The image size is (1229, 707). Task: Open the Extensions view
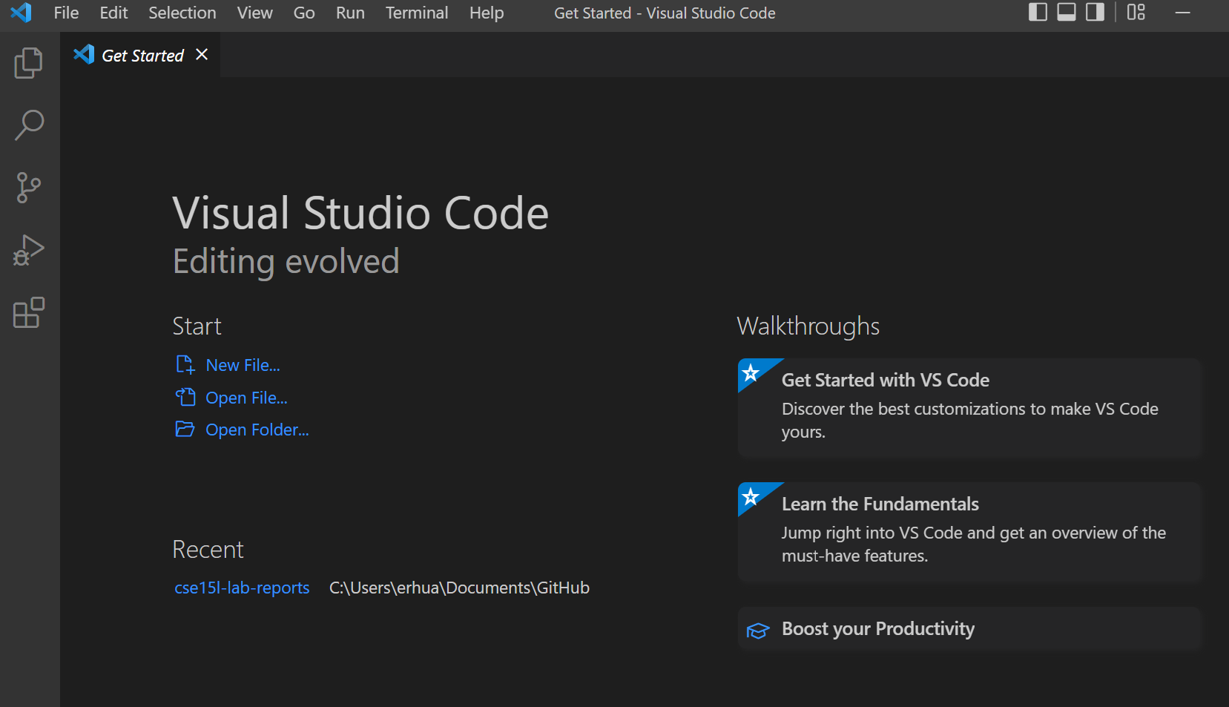29,312
